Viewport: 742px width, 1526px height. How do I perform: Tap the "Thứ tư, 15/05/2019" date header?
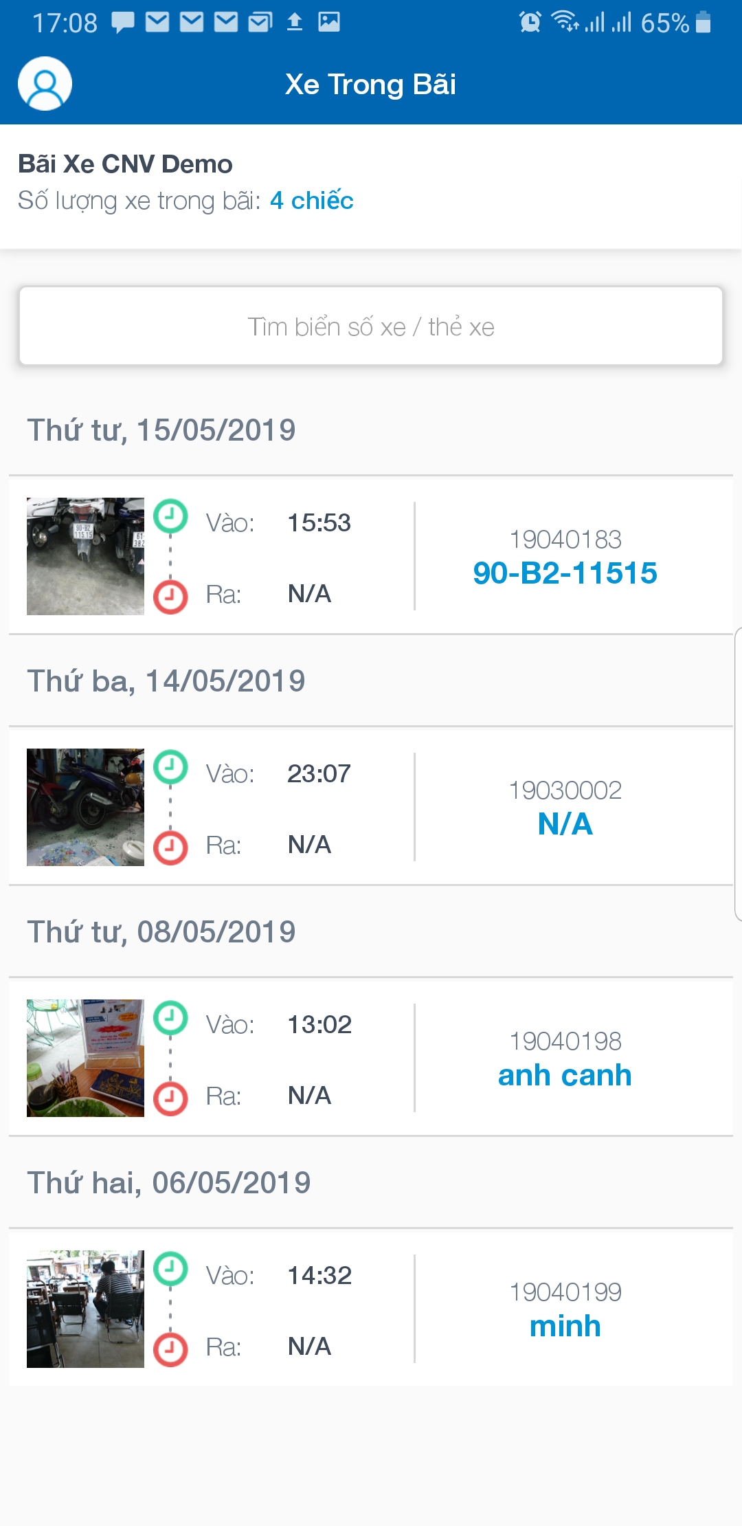pos(161,430)
